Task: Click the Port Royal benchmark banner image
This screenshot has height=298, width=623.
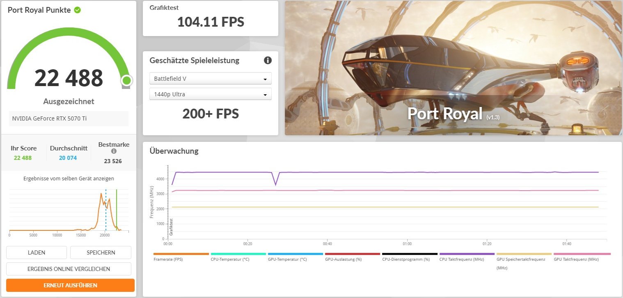Action: click(454, 68)
